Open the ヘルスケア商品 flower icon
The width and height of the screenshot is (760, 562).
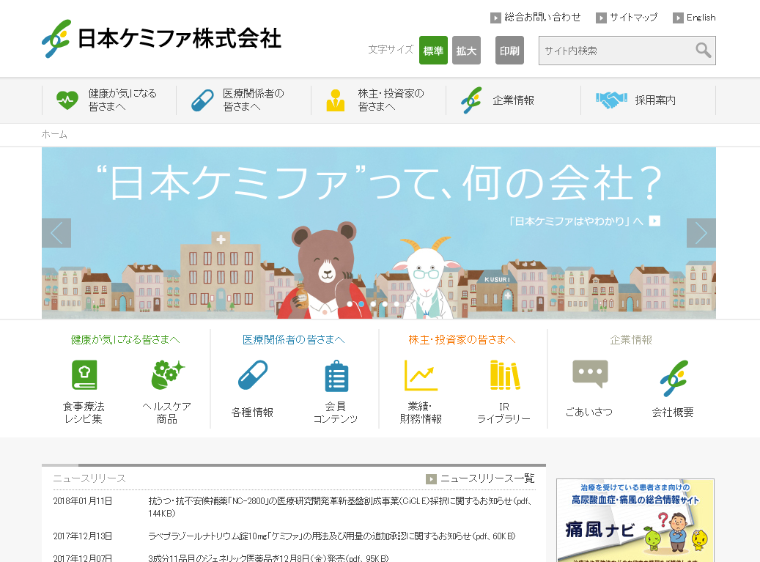(x=167, y=375)
